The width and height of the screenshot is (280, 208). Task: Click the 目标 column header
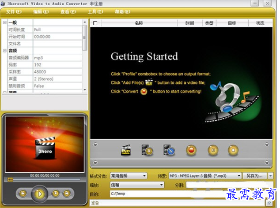(232, 23)
